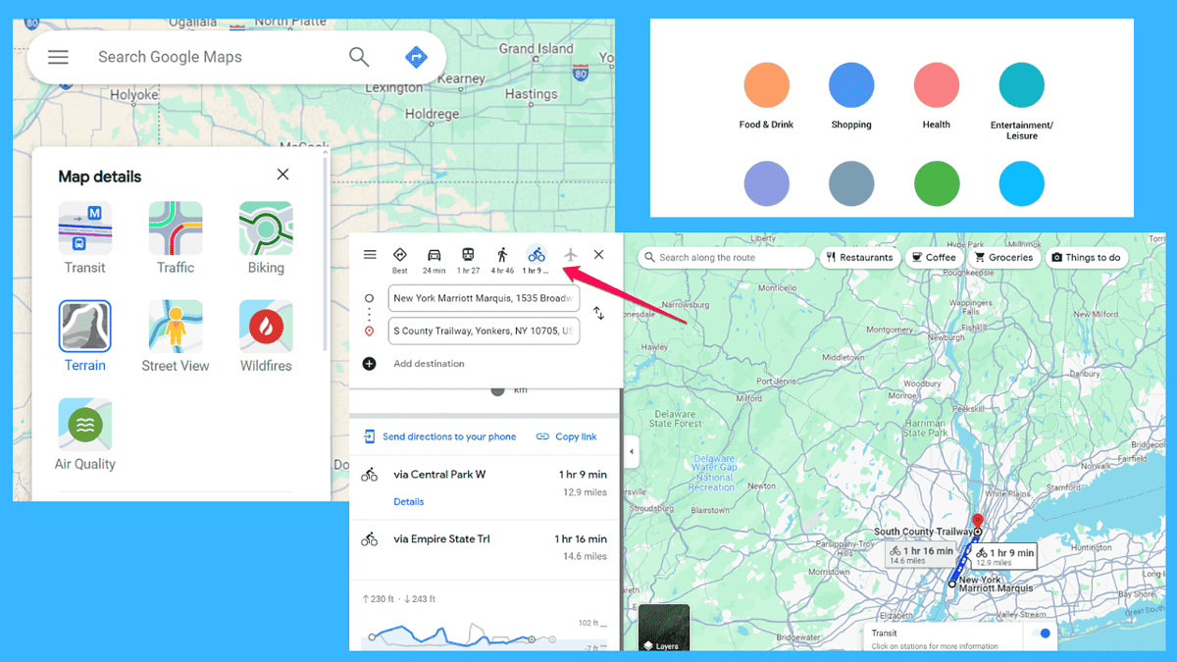
Task: Edit the New York Marriott Marquis starting point
Action: (484, 298)
